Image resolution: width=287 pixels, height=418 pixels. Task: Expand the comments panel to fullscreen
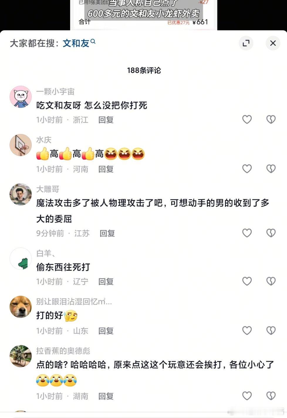click(x=246, y=43)
